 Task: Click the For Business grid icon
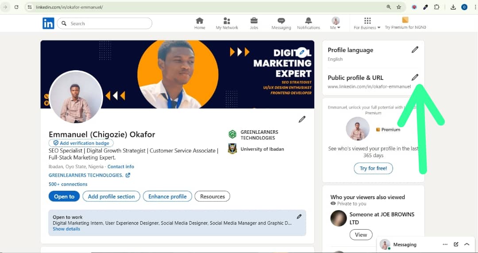coord(367,20)
